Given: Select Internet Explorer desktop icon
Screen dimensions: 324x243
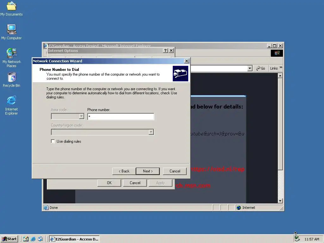Looking at the screenshot, I should click(x=11, y=105).
